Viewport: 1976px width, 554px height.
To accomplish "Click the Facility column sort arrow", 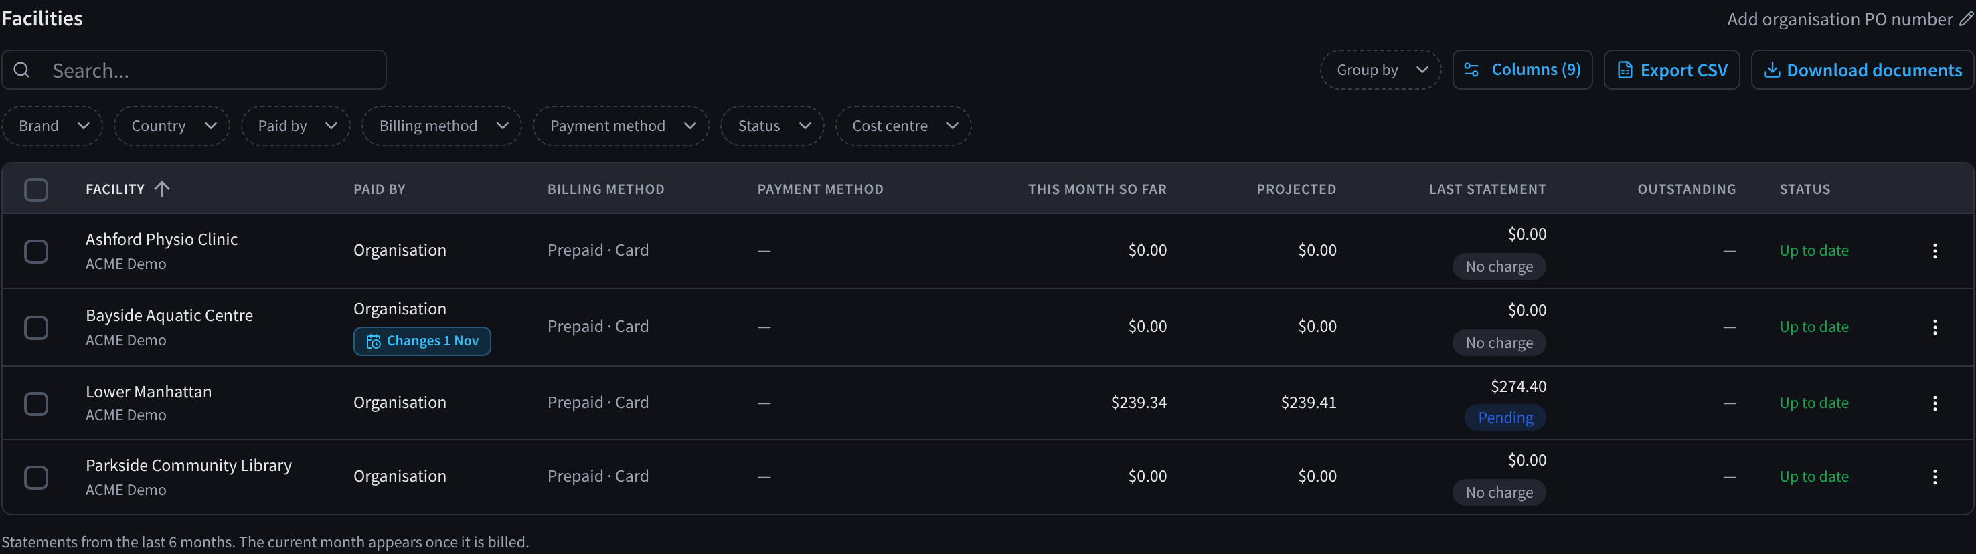I will coord(161,189).
